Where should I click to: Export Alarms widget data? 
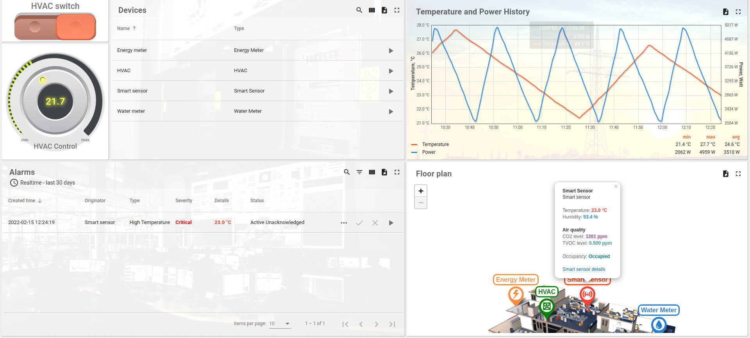(384, 172)
